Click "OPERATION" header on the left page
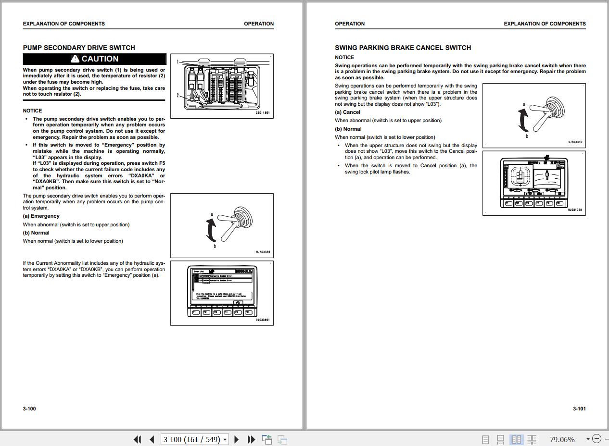This screenshot has width=609, height=446. point(259,24)
